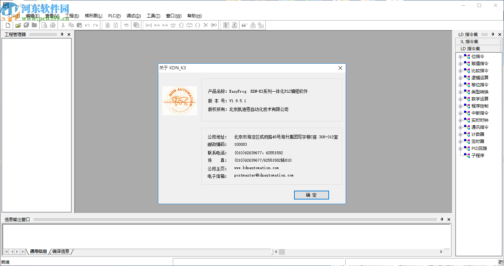Open Print Preview from the toolbar
504x266 pixels.
pyautogui.click(x=45, y=25)
